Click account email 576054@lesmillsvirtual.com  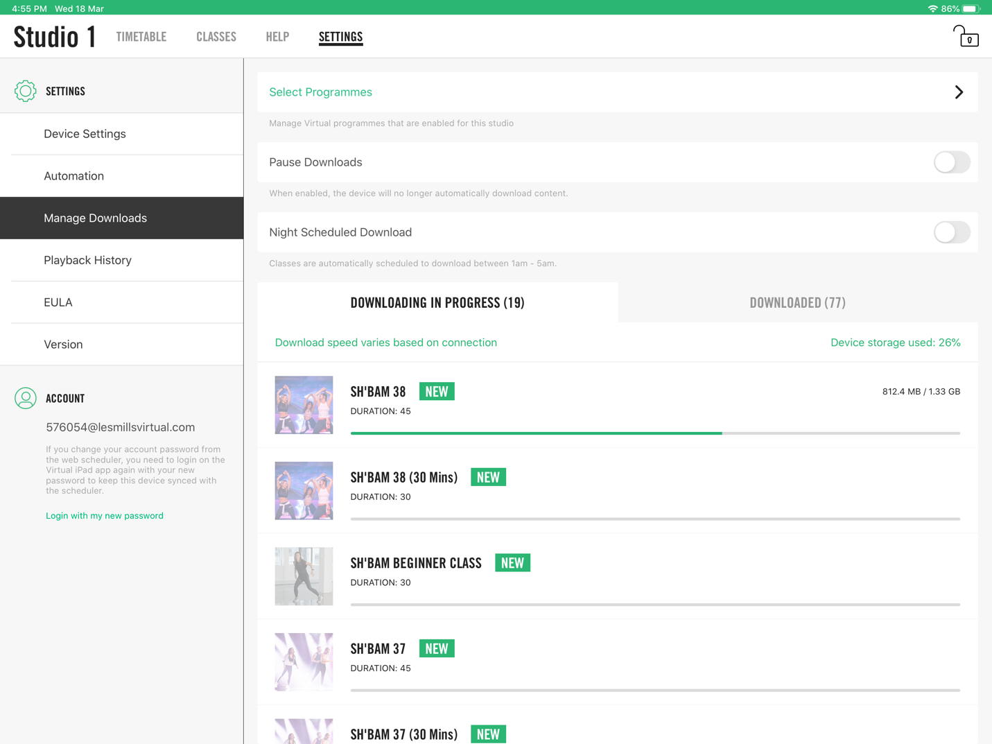(121, 427)
